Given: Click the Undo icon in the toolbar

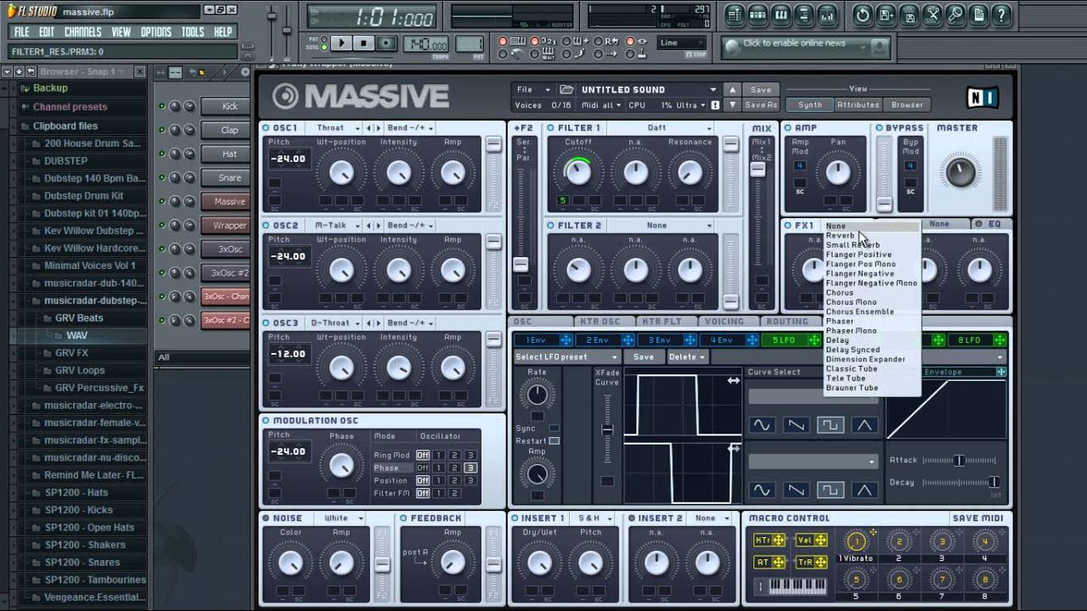Looking at the screenshot, I should (863, 14).
